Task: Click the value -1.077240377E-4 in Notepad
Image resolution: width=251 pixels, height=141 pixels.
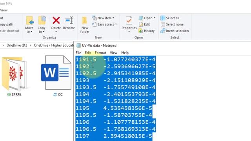Action: point(129,60)
